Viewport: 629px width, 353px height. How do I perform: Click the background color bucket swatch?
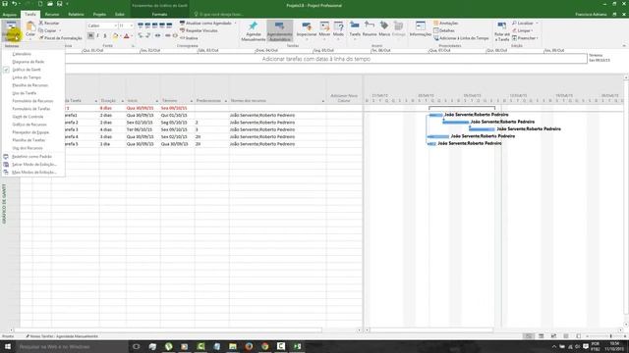115,36
